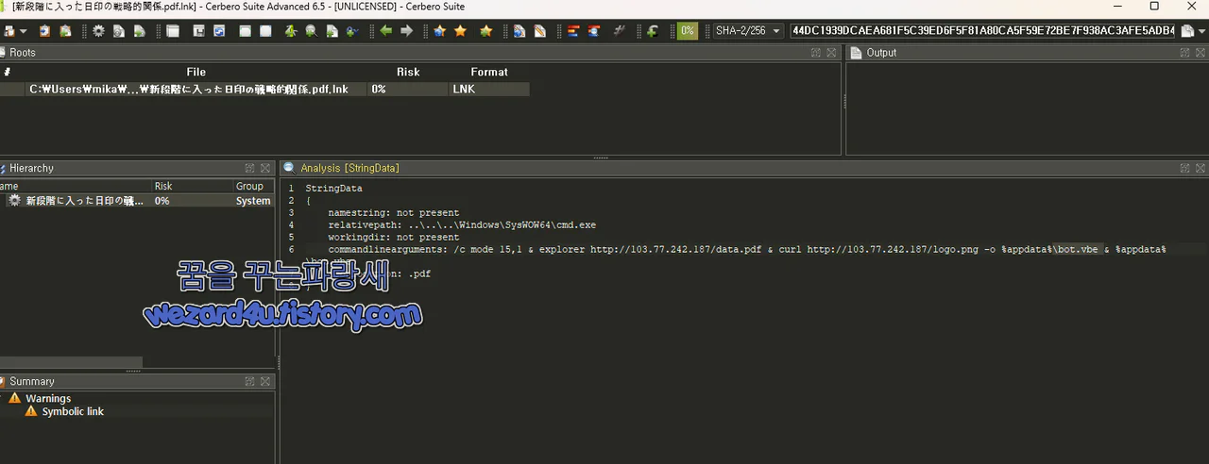Select the Warnings node in Summary
Screen dimensions: 1209x464
pyautogui.click(x=48, y=398)
